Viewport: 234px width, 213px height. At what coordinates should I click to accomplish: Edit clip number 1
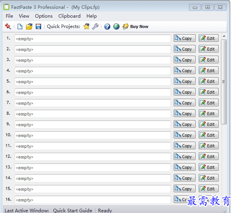click(x=209, y=38)
